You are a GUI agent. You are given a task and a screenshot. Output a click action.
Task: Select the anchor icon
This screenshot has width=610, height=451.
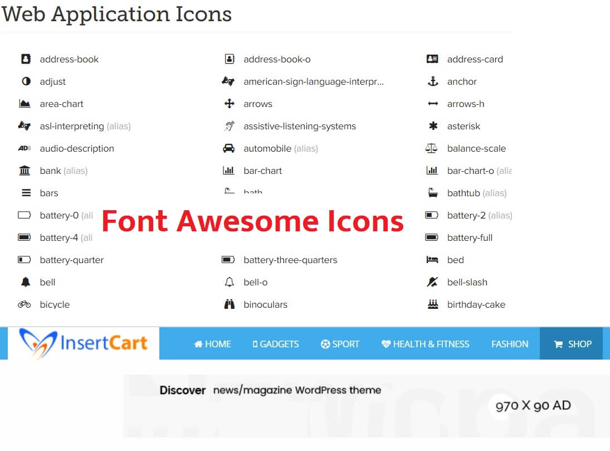pyautogui.click(x=433, y=81)
